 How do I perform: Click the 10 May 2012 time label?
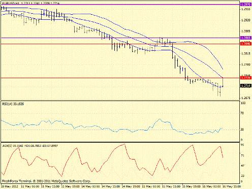(10, 186)
